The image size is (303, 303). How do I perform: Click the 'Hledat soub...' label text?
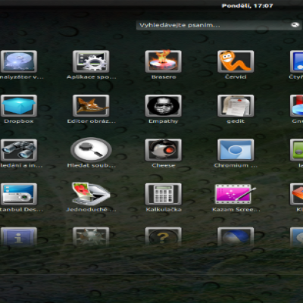(x=91, y=165)
